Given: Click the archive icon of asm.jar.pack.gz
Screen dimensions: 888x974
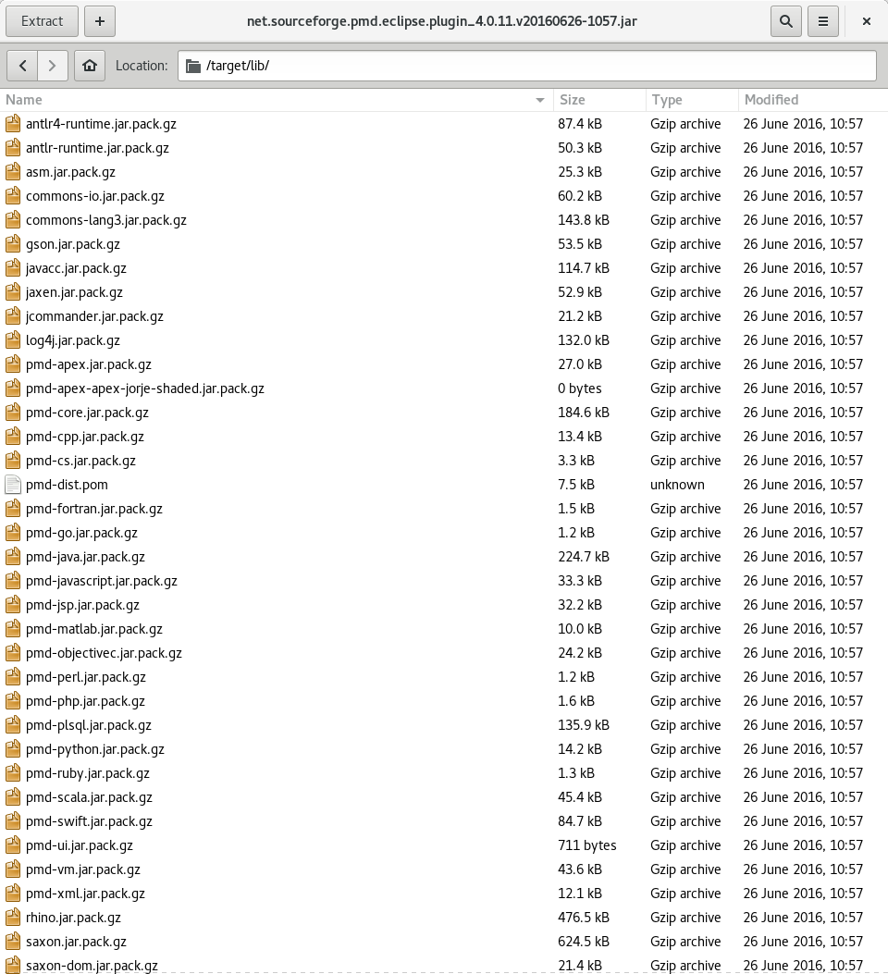Looking at the screenshot, I should (12, 172).
